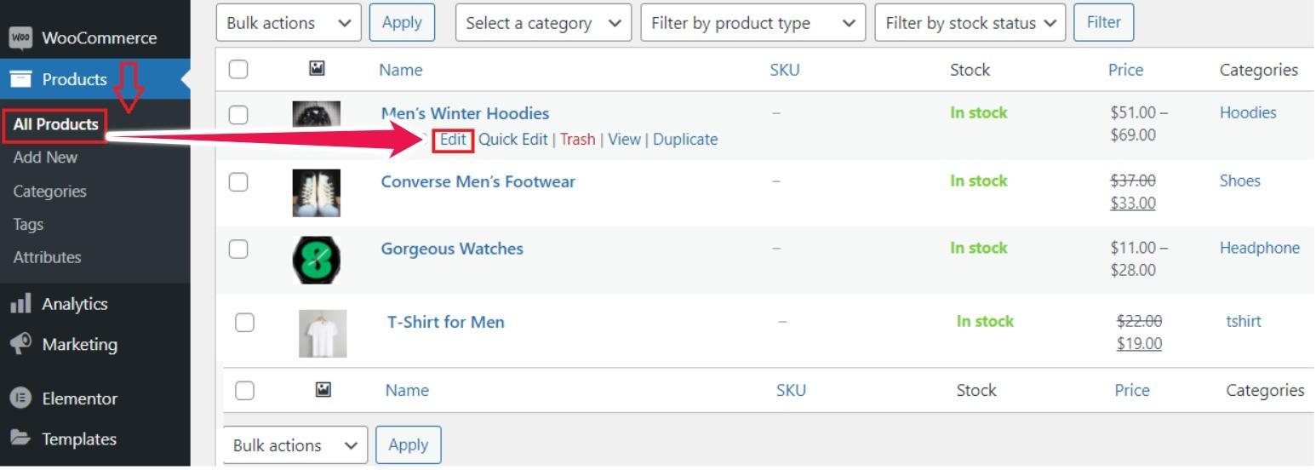1316x470 pixels.
Task: Tick the checkbox for Men's Winter Hoodies
Action: click(238, 114)
